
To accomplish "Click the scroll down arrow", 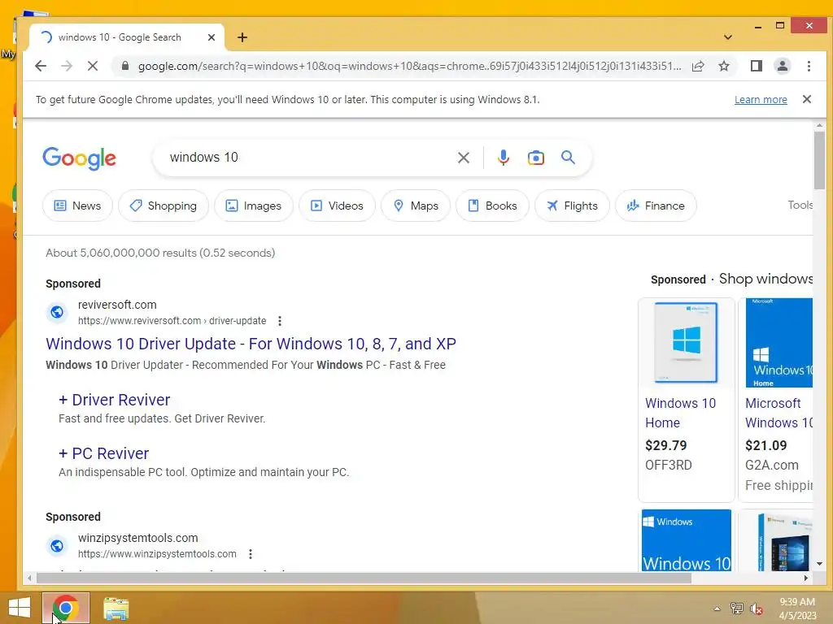I will [x=819, y=564].
